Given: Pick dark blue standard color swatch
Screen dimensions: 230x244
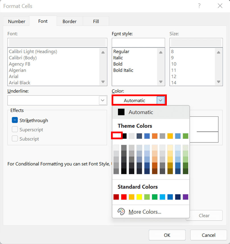Looking at the screenshot, I should 178,197.
